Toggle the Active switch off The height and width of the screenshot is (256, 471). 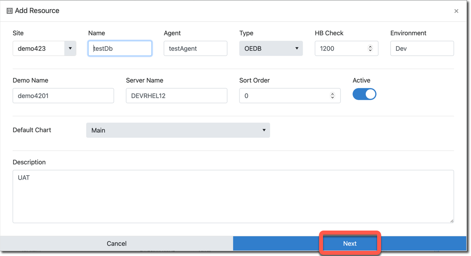(x=364, y=94)
